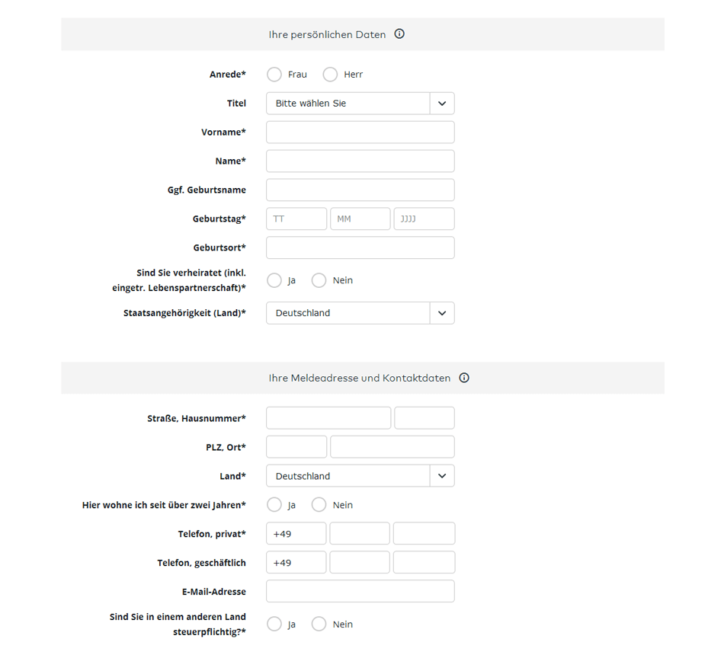Click the PLZ postal code field
Screen dimensions: 724x658
(296, 447)
